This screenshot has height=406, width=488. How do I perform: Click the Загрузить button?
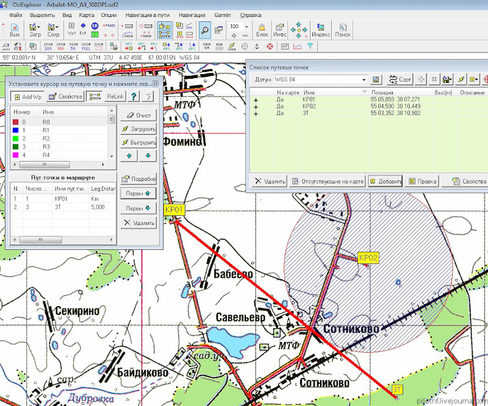point(138,129)
